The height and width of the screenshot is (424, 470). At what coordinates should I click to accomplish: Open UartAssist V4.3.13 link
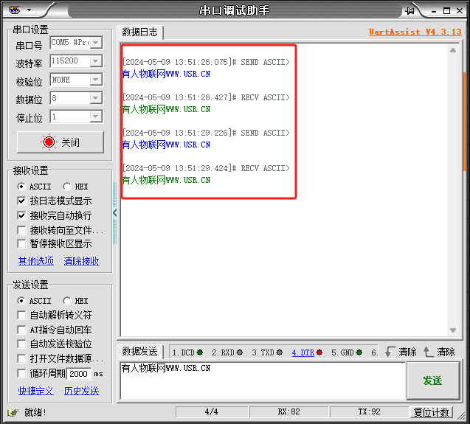(415, 32)
